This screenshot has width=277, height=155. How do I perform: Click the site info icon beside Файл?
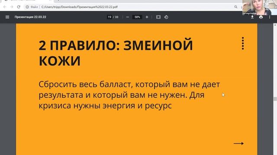pos(27,7)
